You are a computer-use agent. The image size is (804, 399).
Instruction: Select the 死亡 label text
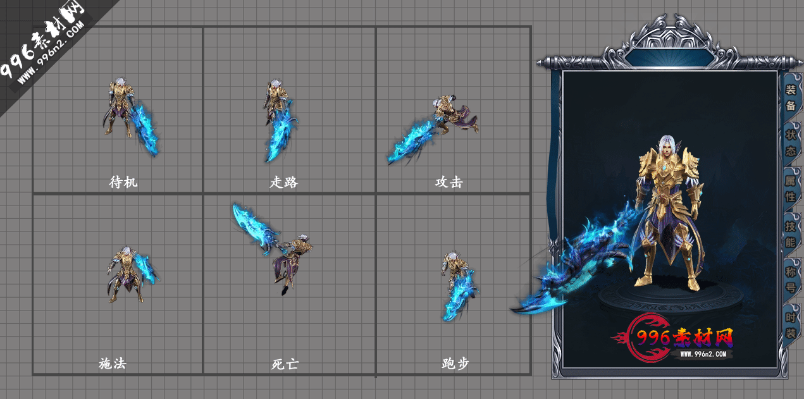click(285, 364)
